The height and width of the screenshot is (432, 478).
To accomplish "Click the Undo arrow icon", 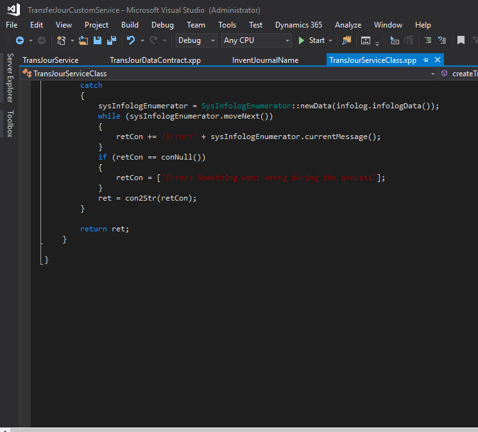I will (131, 40).
